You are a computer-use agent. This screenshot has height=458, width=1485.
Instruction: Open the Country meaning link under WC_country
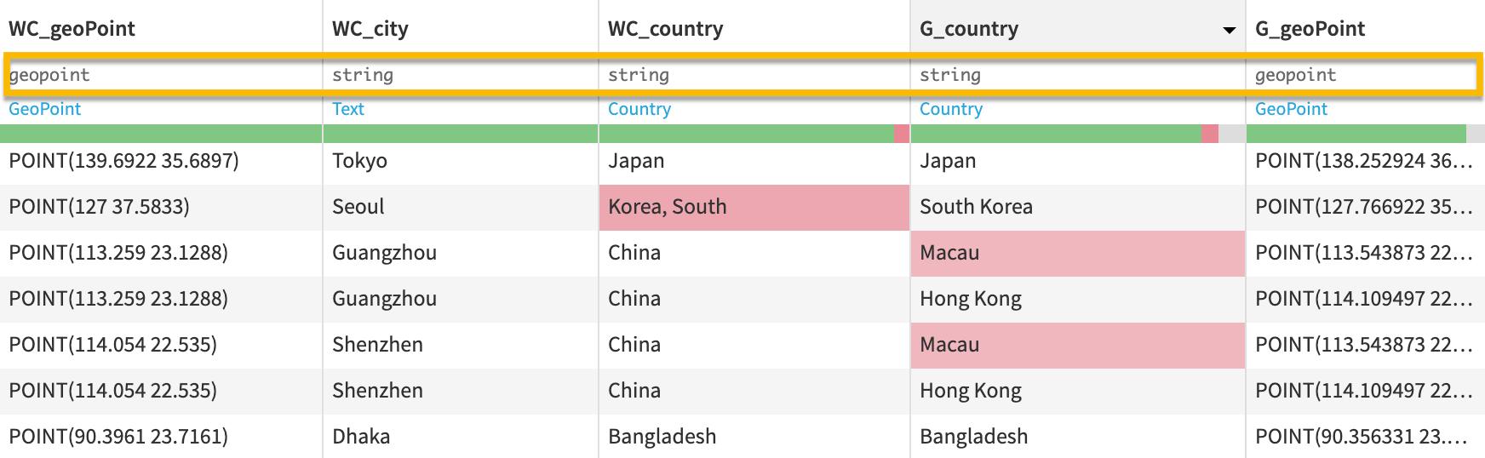(639, 109)
